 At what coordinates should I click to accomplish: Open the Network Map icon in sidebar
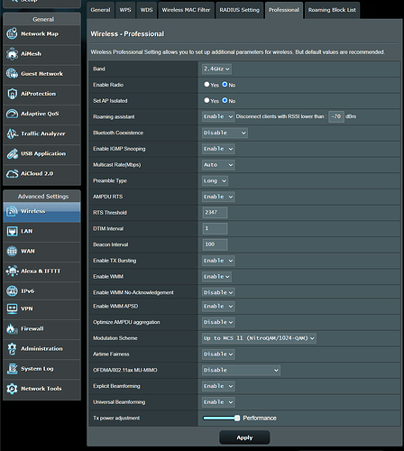pyautogui.click(x=12, y=33)
